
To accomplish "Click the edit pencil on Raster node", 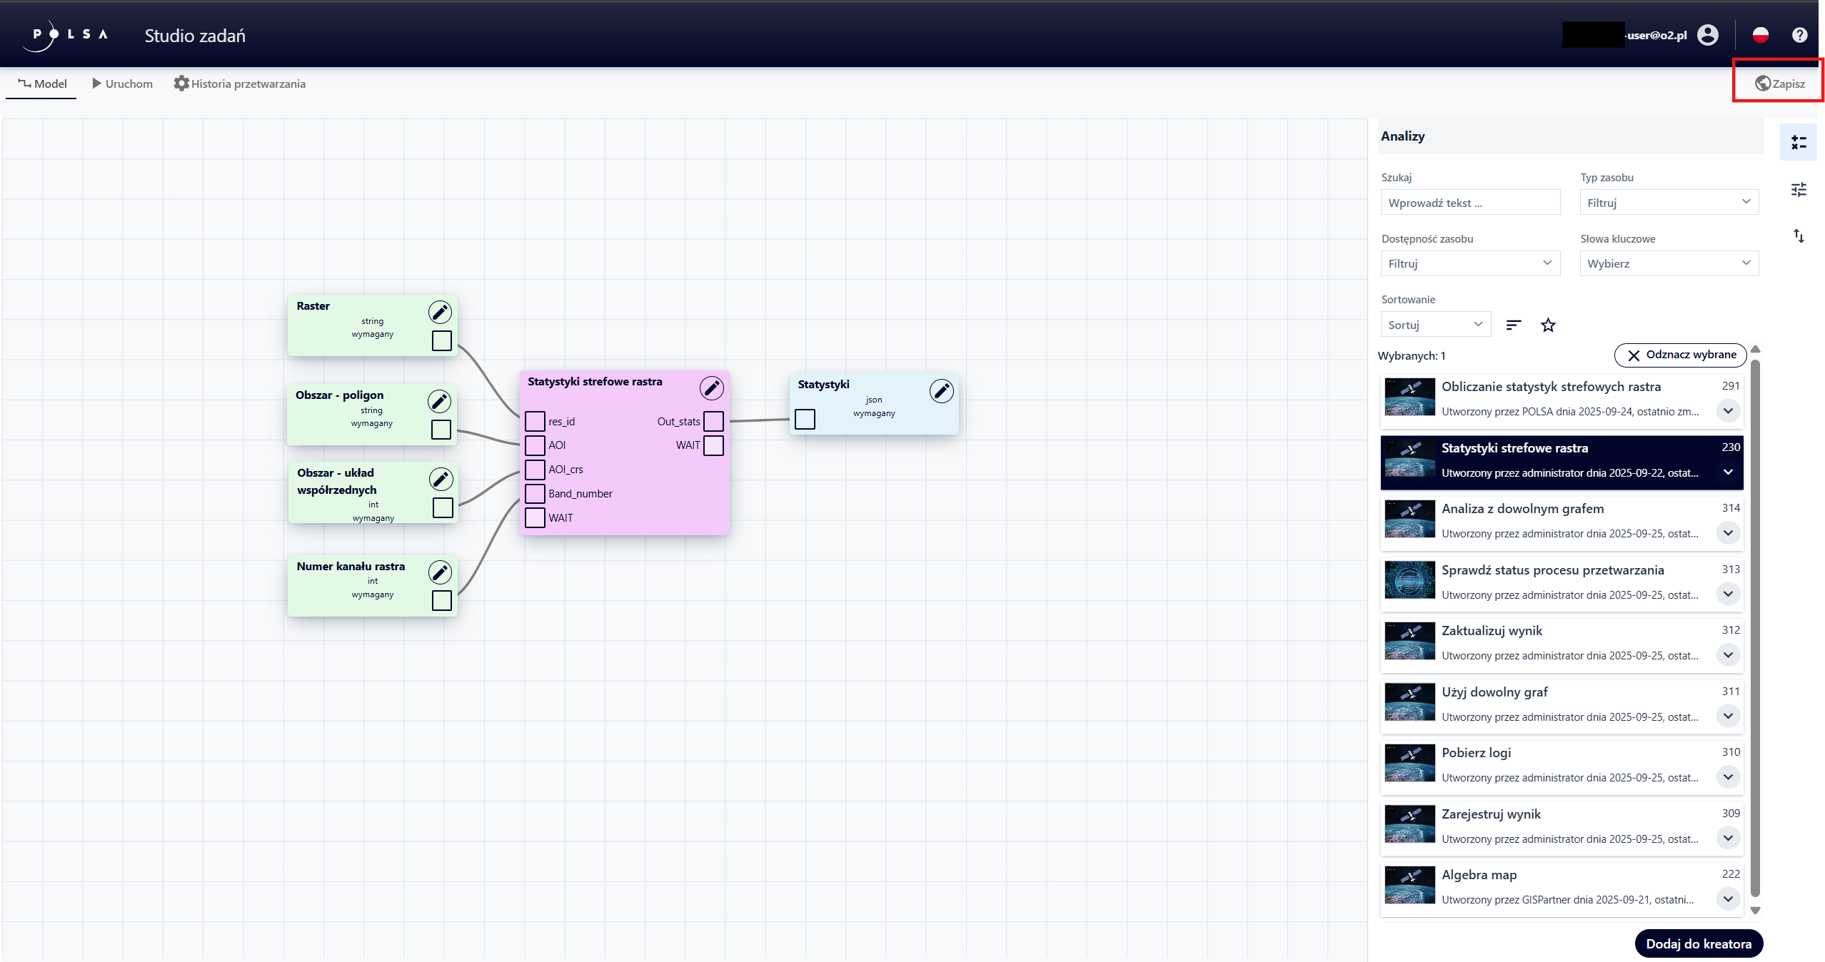I will 440,312.
